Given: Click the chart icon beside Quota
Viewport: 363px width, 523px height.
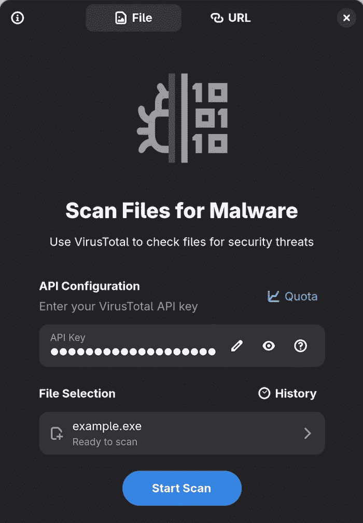Looking at the screenshot, I should 273,297.
